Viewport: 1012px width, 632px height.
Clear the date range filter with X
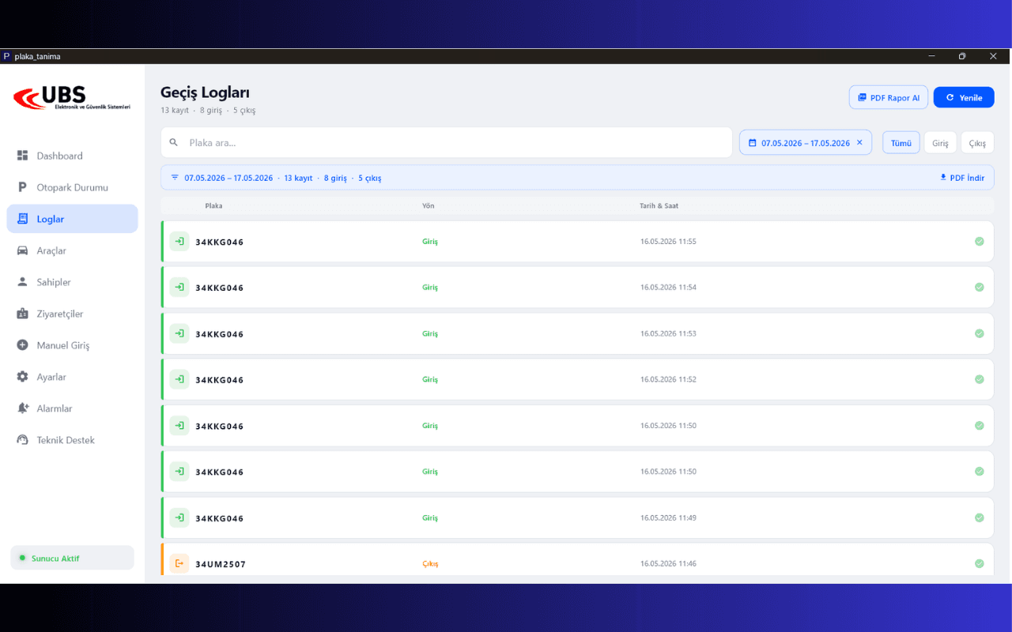point(859,142)
